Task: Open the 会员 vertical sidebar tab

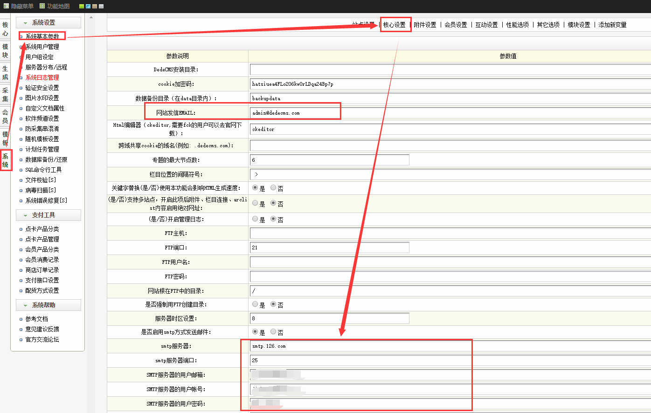Action: pyautogui.click(x=5, y=116)
